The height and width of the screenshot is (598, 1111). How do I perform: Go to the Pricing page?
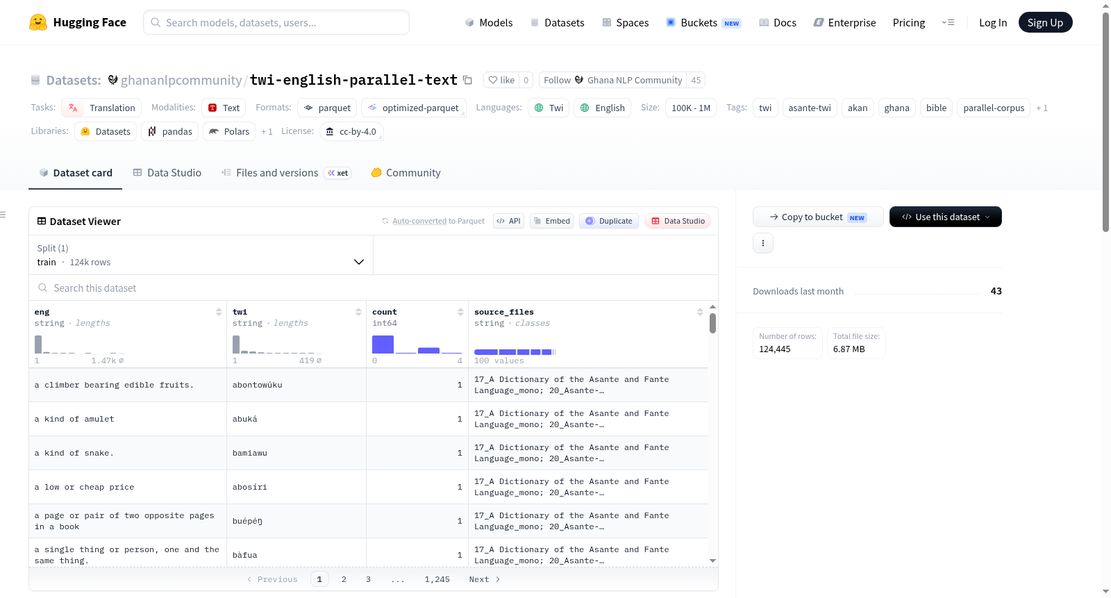click(x=909, y=22)
